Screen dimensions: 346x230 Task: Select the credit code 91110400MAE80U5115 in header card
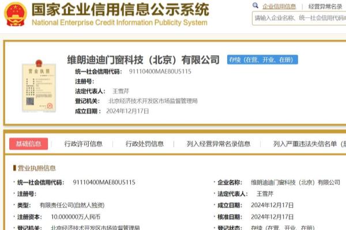pyautogui.click(x=160, y=71)
